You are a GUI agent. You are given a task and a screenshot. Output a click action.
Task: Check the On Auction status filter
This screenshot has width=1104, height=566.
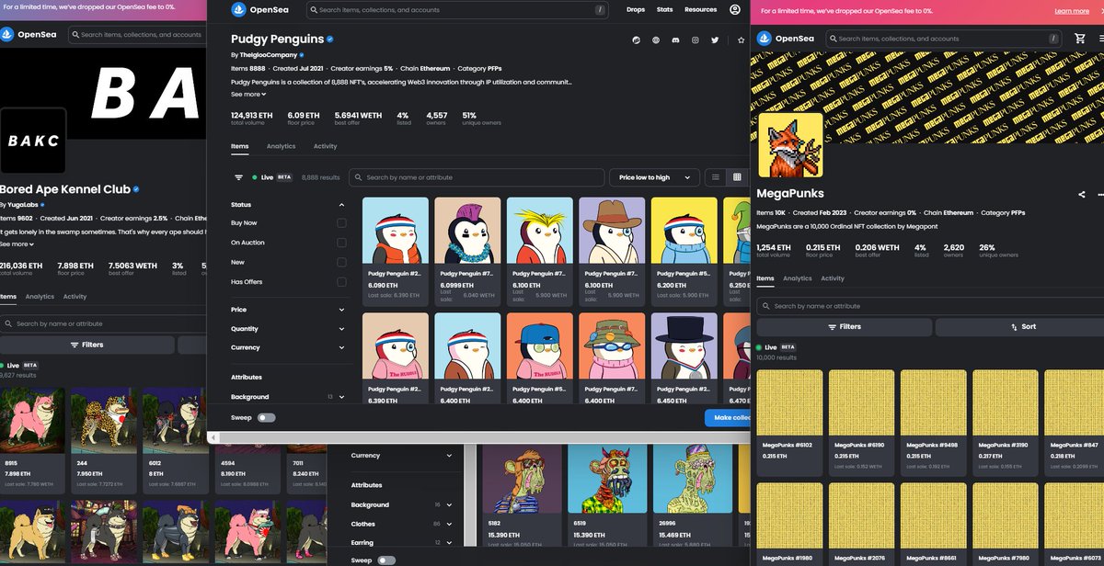[341, 243]
